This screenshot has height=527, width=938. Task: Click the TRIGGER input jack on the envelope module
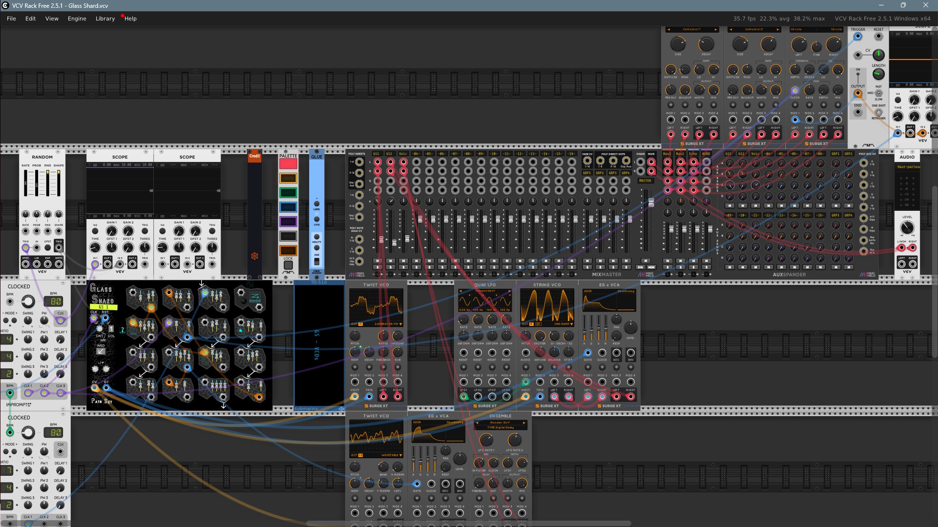point(858,36)
